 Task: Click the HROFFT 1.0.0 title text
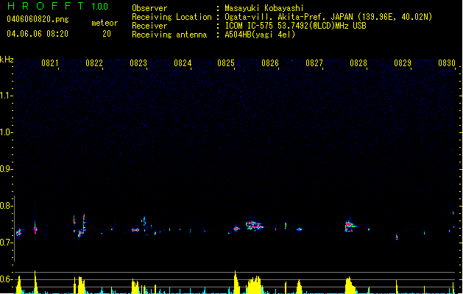click(x=58, y=6)
